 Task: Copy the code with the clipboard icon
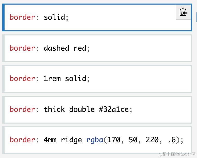[183, 12]
